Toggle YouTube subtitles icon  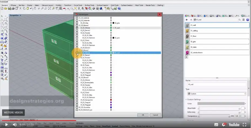point(216,125)
